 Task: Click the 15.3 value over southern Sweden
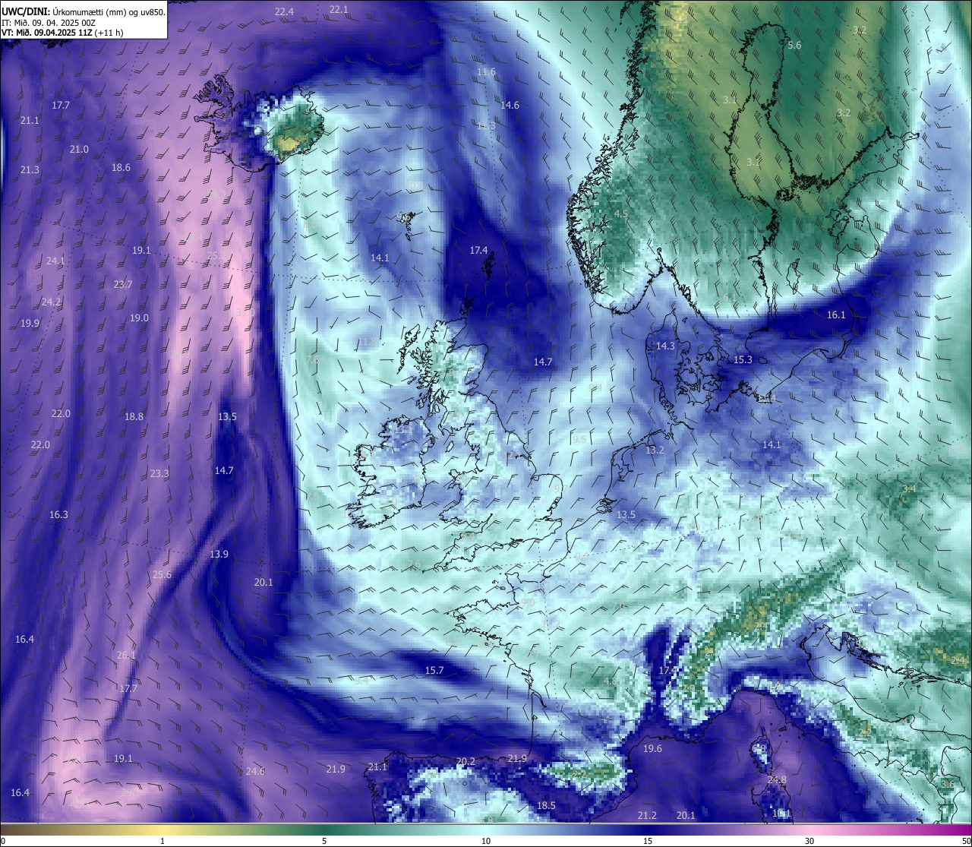(743, 360)
